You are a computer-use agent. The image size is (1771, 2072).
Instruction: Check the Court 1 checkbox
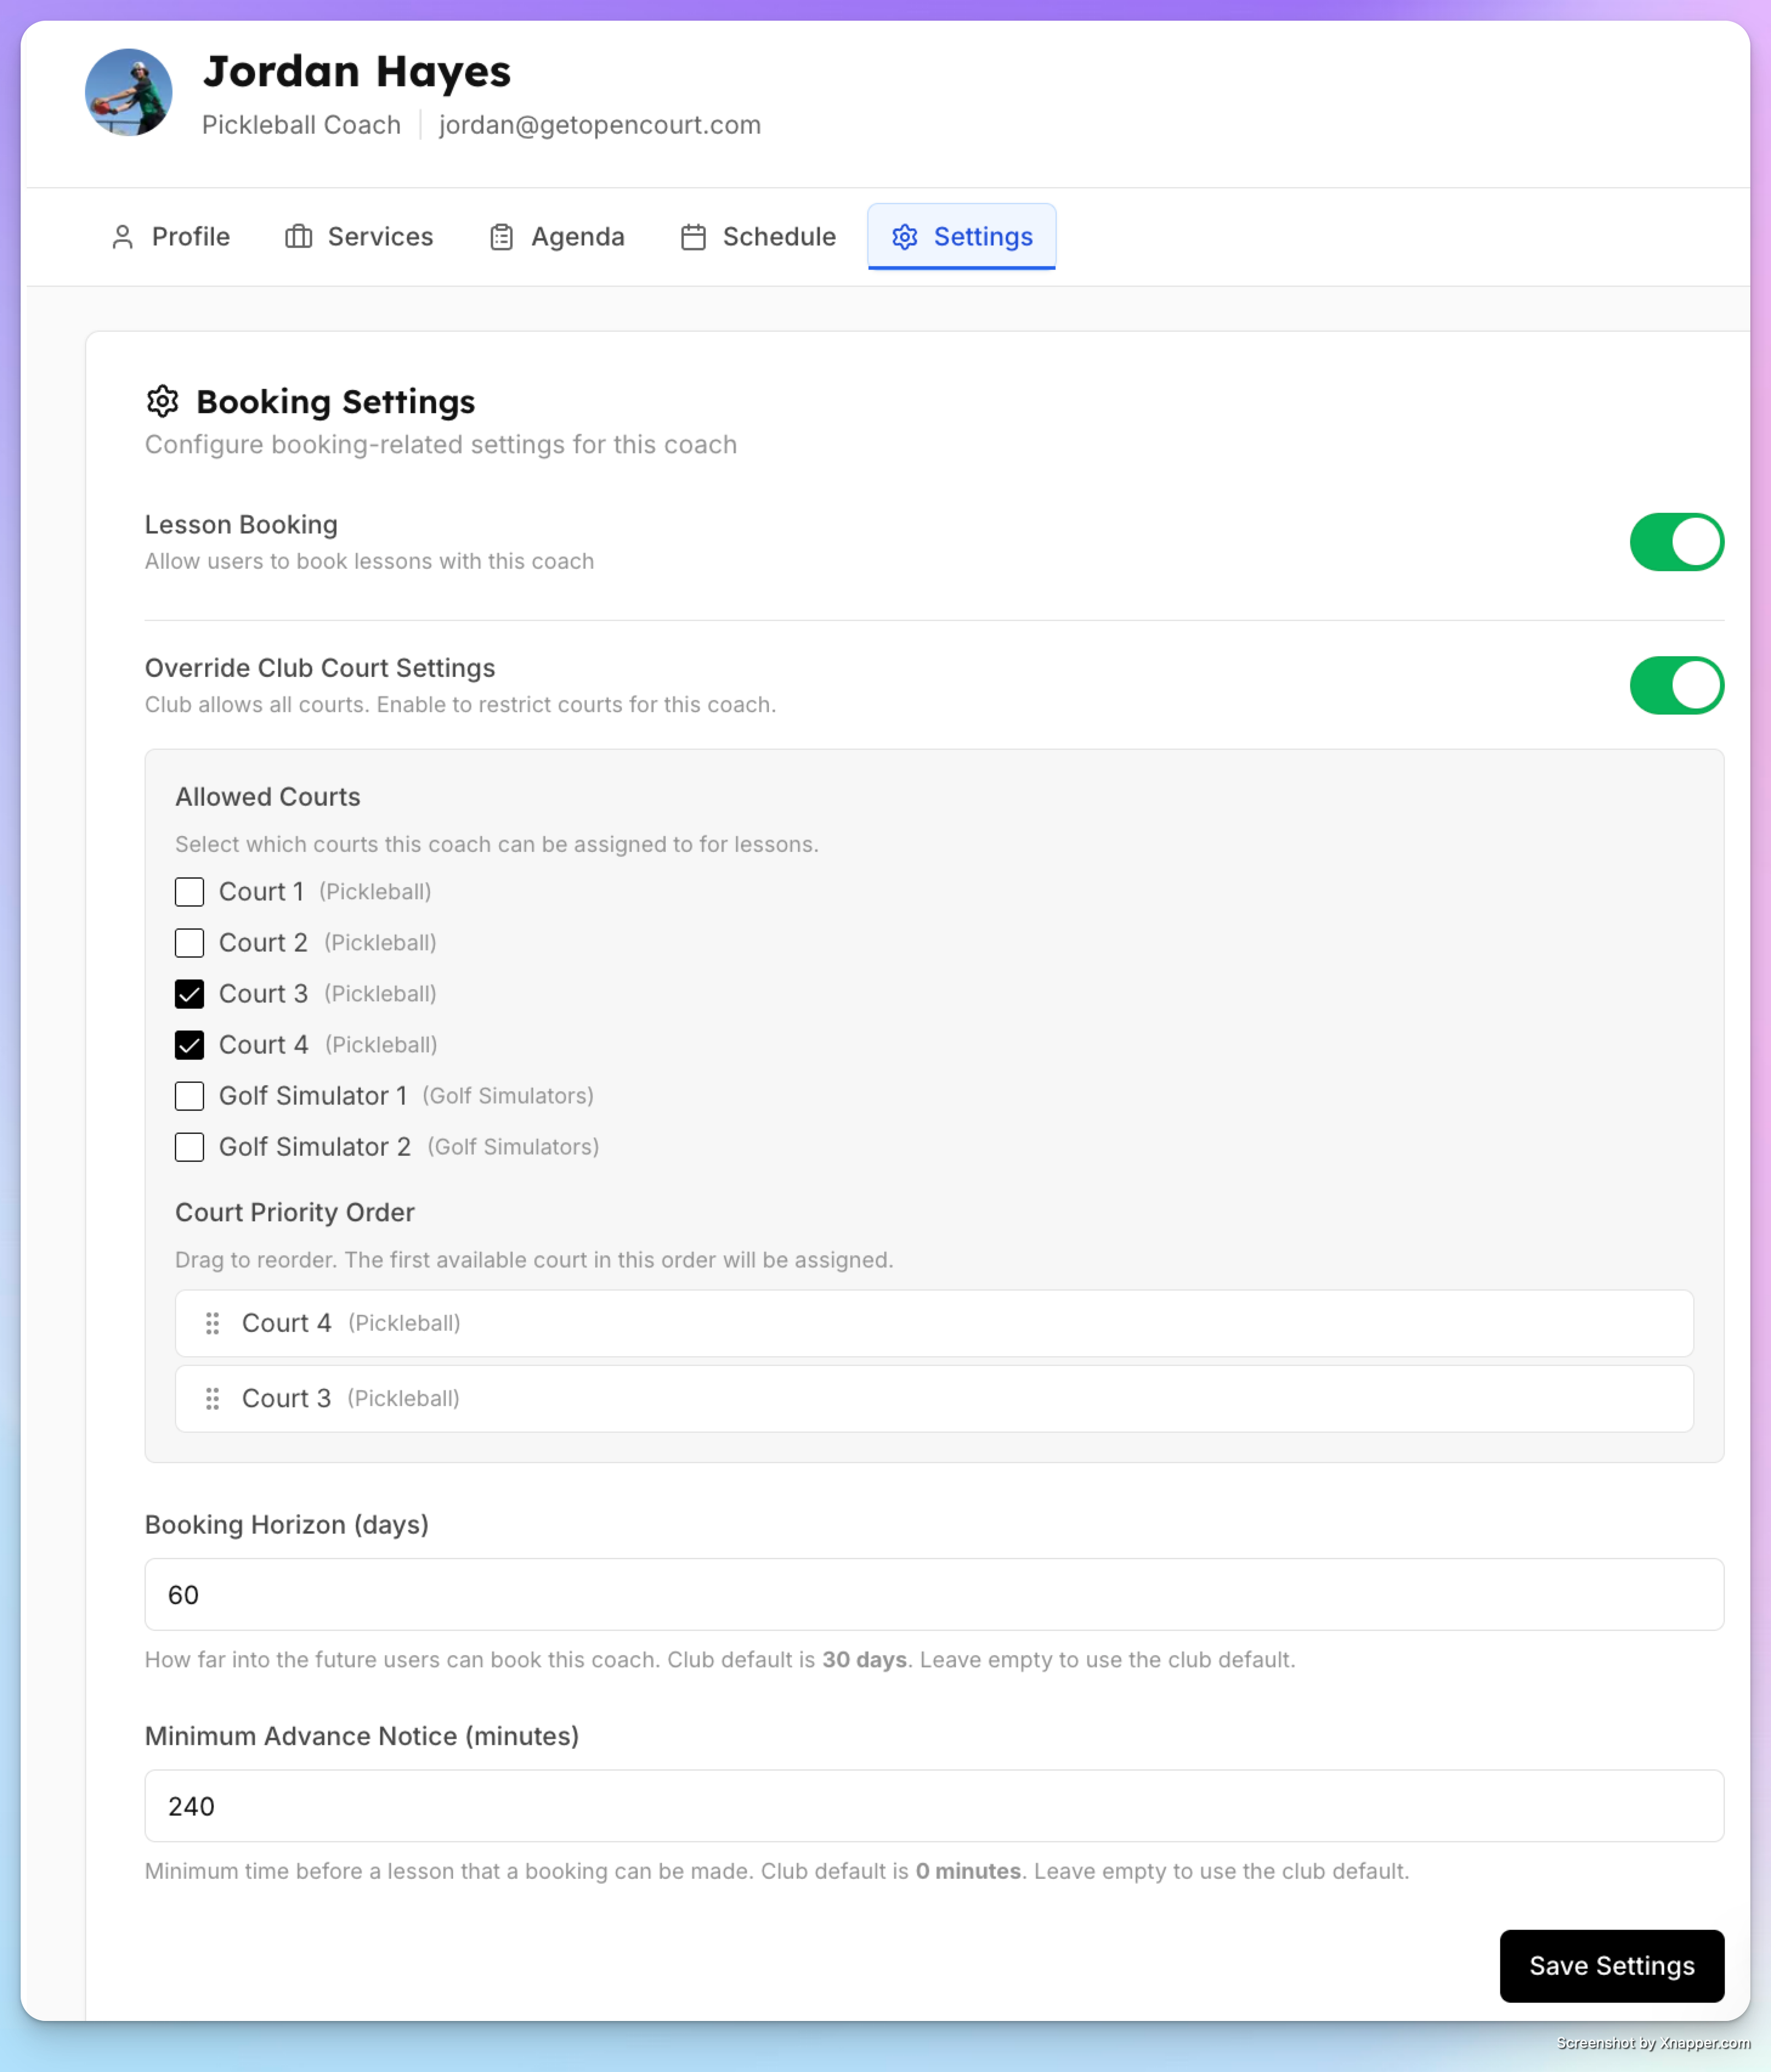(x=189, y=891)
